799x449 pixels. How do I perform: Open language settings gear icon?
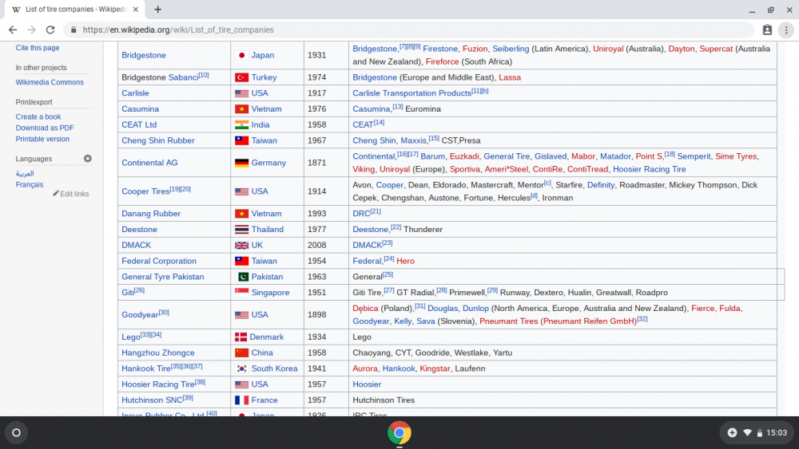88,159
